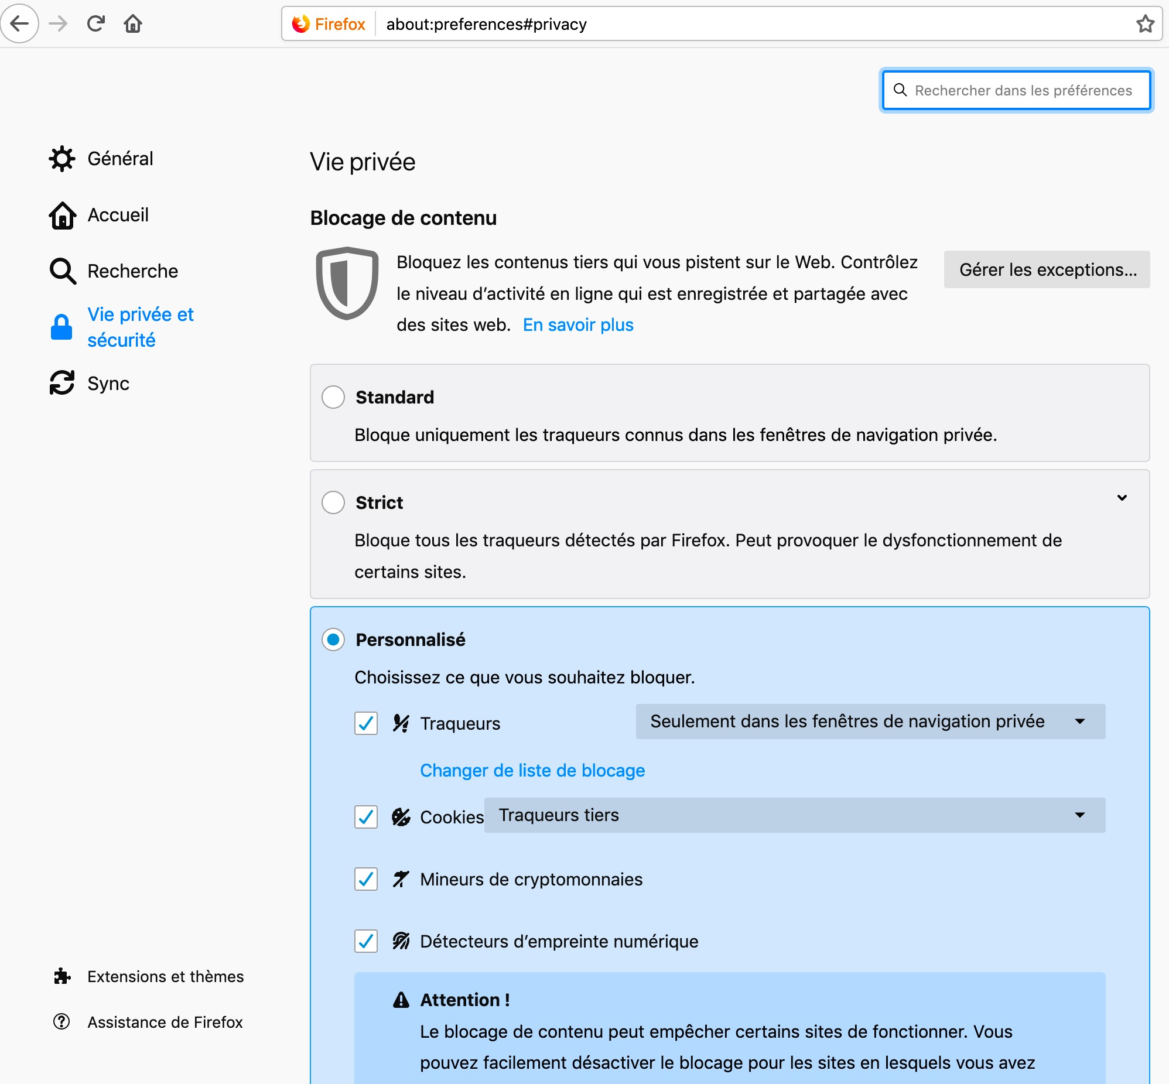The width and height of the screenshot is (1169, 1084).
Task: Click the Sync arrows icon in sidebar
Action: [62, 383]
